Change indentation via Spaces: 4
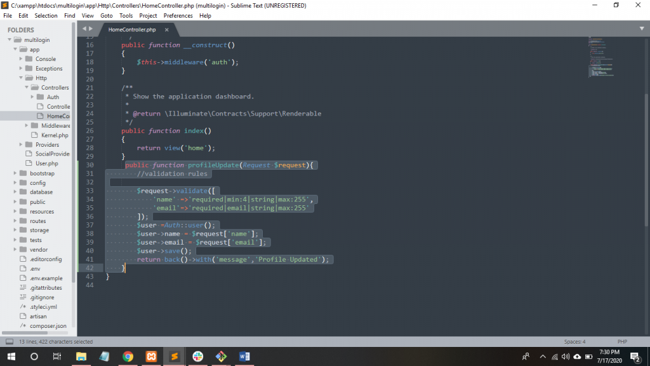The width and height of the screenshot is (650, 366). click(574, 342)
